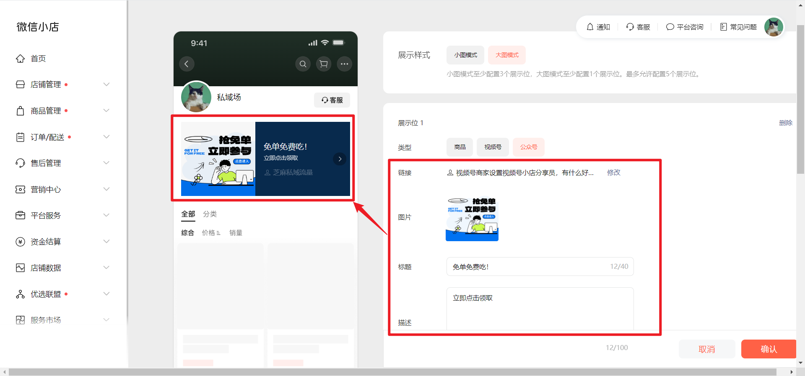Viewport: 805px width, 376px height.
Task: Click the 描述 text area
Action: (540, 309)
